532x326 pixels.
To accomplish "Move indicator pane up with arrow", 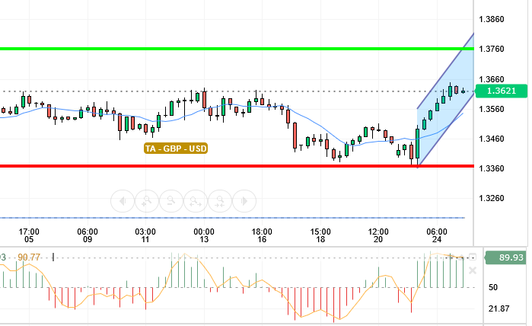I will tap(461, 257).
